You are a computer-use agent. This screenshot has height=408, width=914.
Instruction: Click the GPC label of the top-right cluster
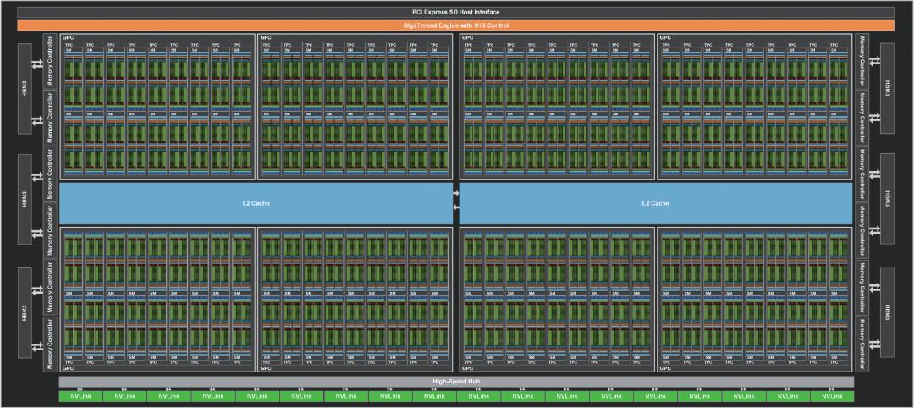click(x=664, y=37)
